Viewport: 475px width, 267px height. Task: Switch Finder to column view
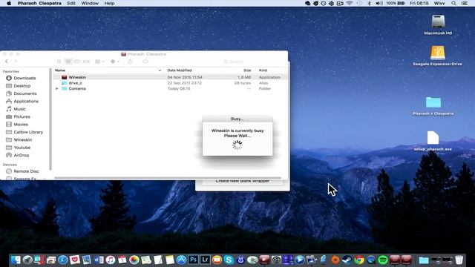(x=77, y=62)
